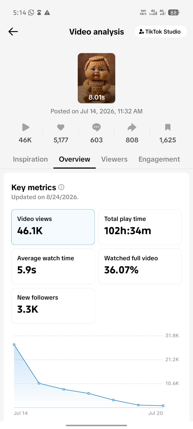Image resolution: width=193 pixels, height=429 pixels.
Task: Tap the share arrow icon
Action: point(132,127)
